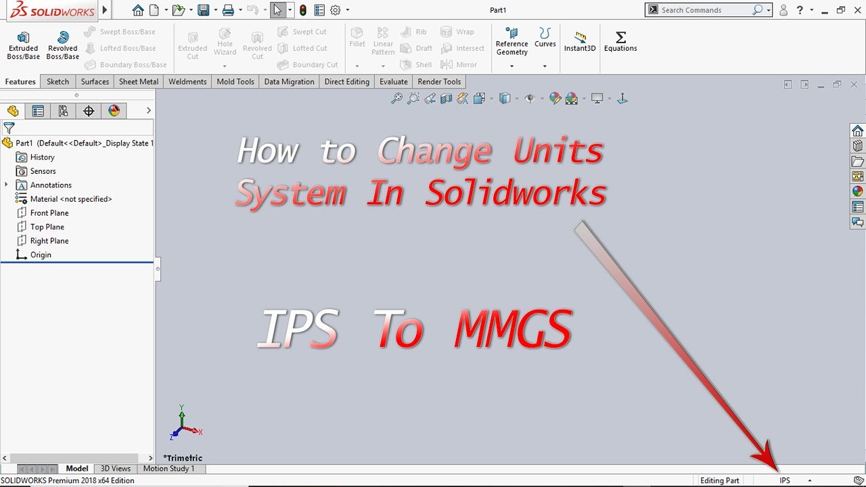Click Zoom to Area icon
The image size is (866, 487).
pos(413,99)
